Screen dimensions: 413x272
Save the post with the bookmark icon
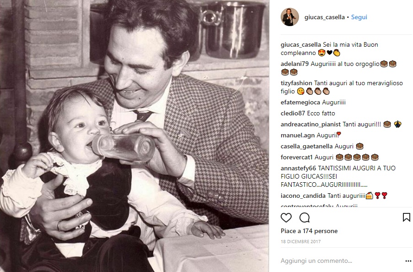coord(407,218)
